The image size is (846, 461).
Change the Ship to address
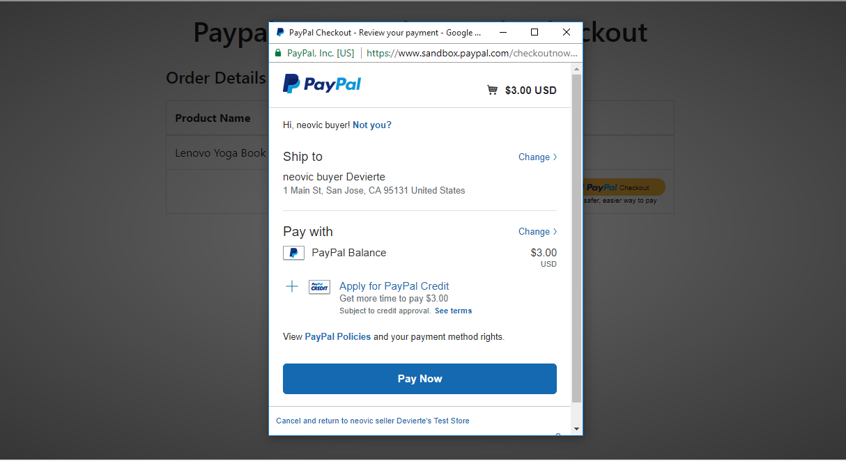coord(537,157)
